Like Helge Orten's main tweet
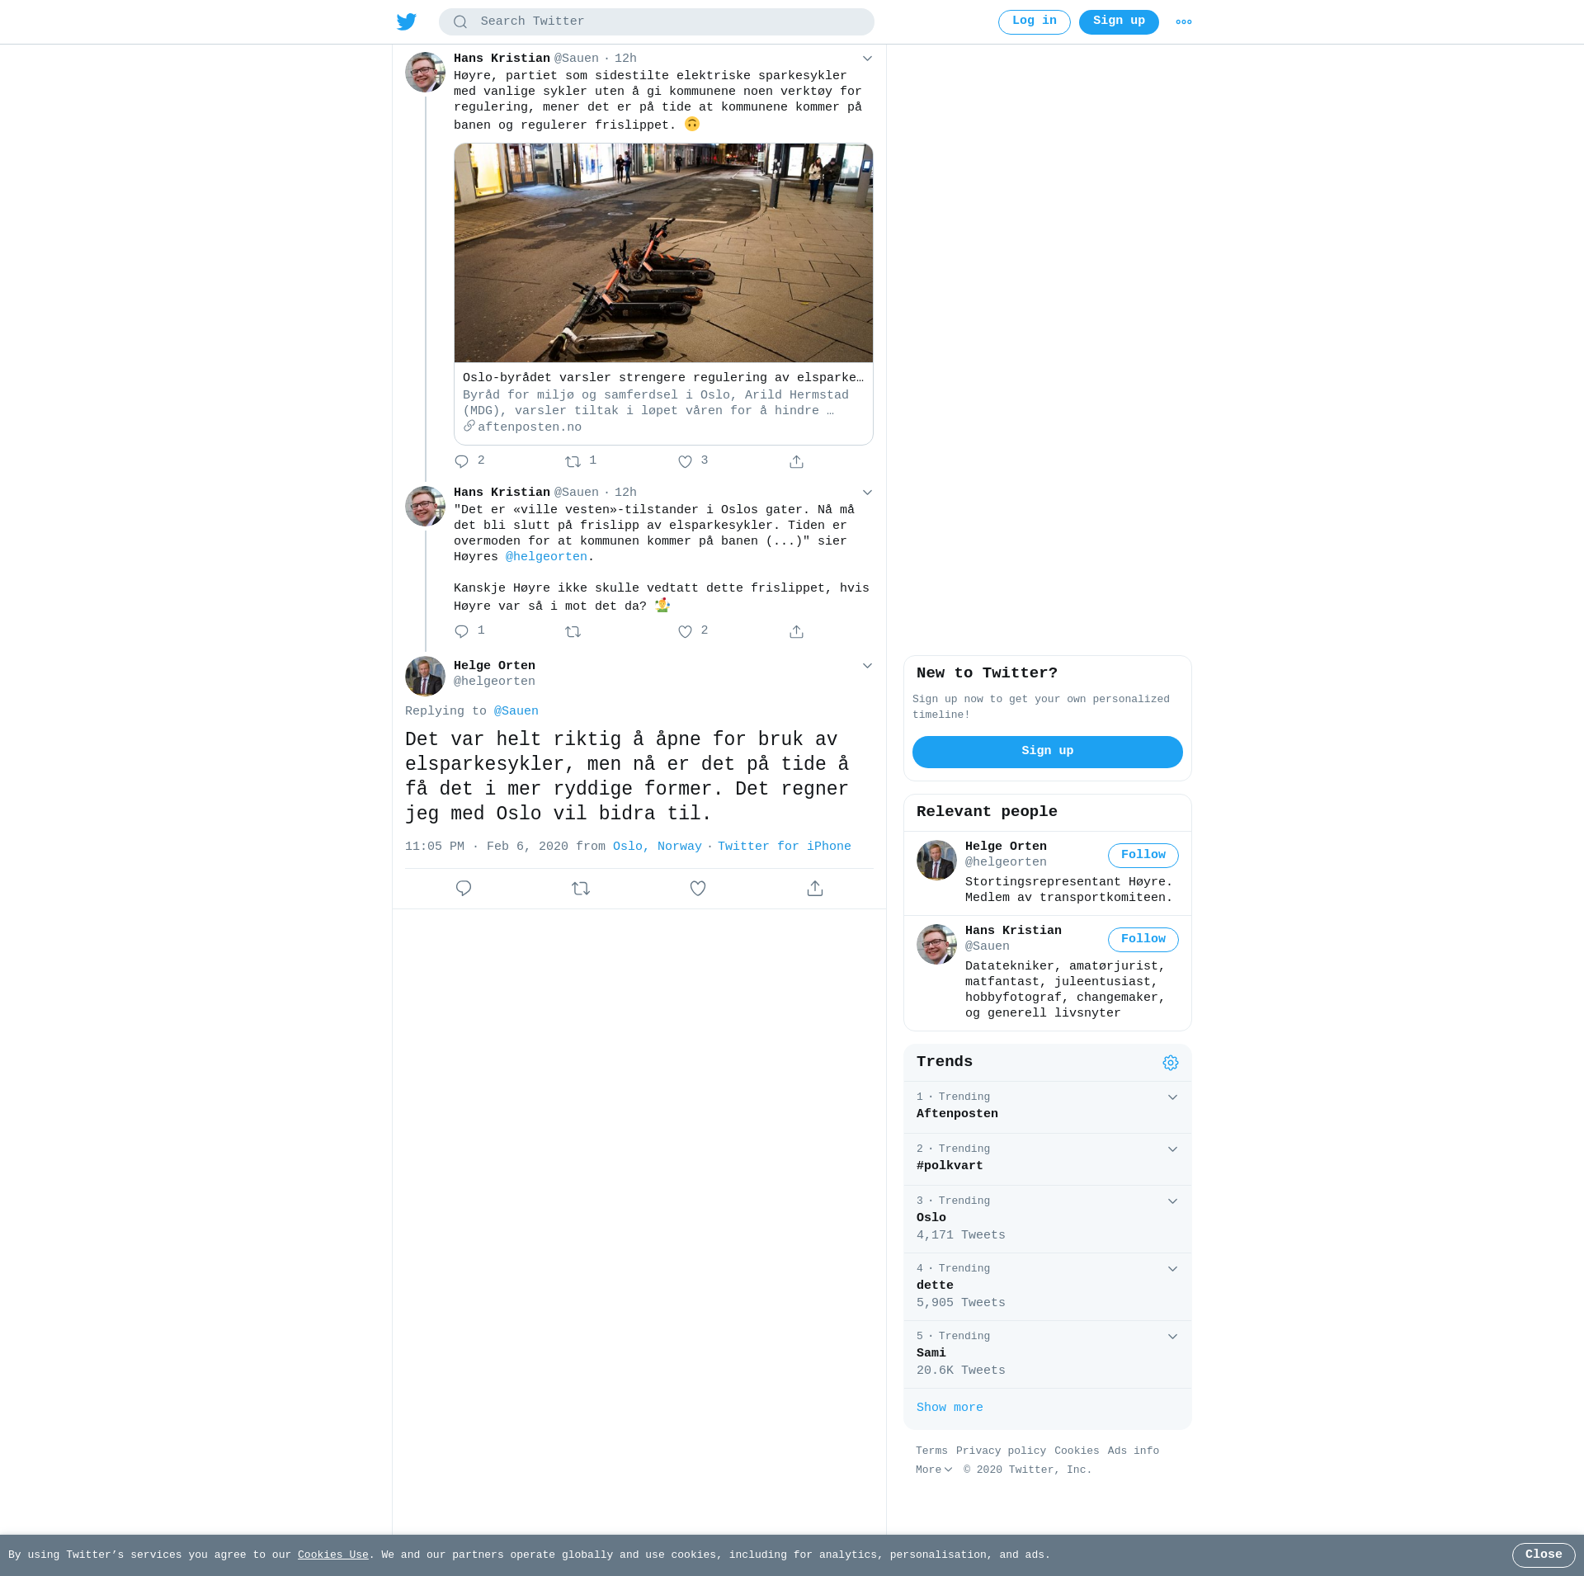The width and height of the screenshot is (1584, 1576). pos(698,889)
